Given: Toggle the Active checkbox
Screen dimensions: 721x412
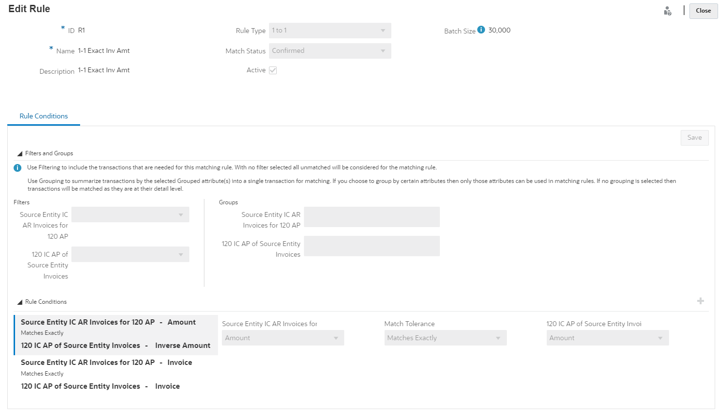Looking at the screenshot, I should click(x=273, y=70).
